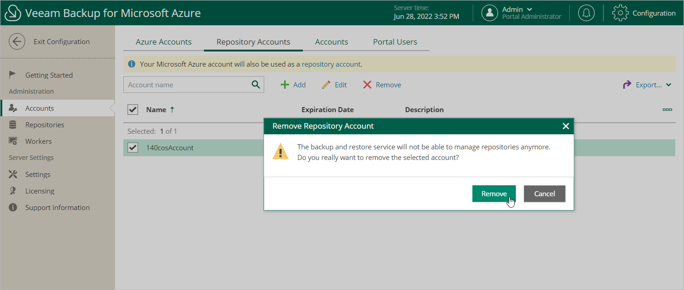Screen dimensions: 684x290
Task: Click the Licensing sidebar icon
Action: [x=13, y=191]
